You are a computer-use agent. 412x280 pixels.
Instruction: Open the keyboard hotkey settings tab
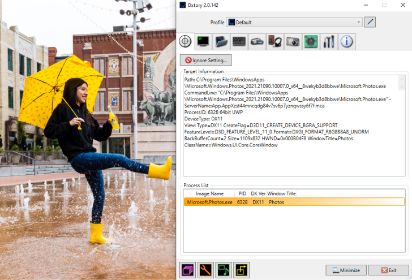(x=239, y=41)
